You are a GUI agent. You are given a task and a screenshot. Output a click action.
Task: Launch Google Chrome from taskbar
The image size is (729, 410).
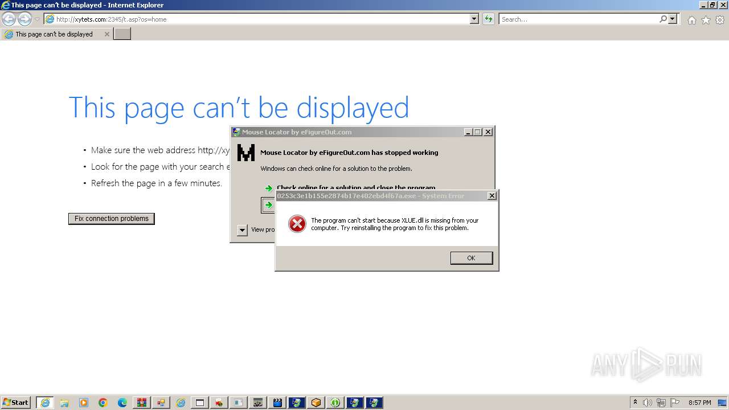(103, 403)
